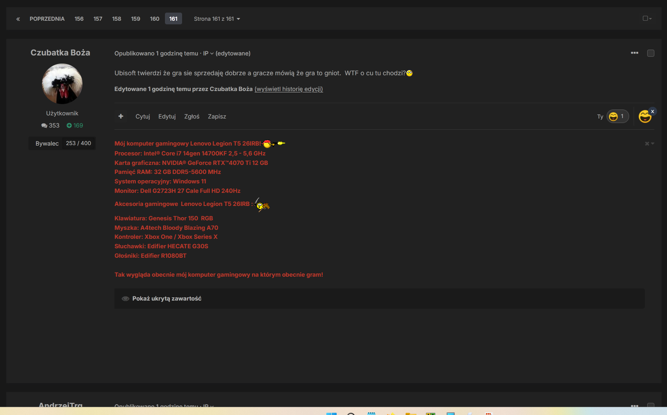Image resolution: width=667 pixels, height=415 pixels.
Task: Click the confused emoticon after 'chodzi?'
Action: [x=409, y=73]
